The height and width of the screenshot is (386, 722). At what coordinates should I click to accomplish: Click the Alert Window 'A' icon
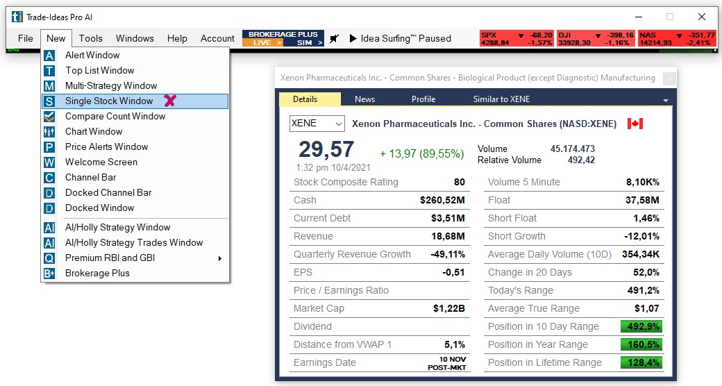point(49,56)
